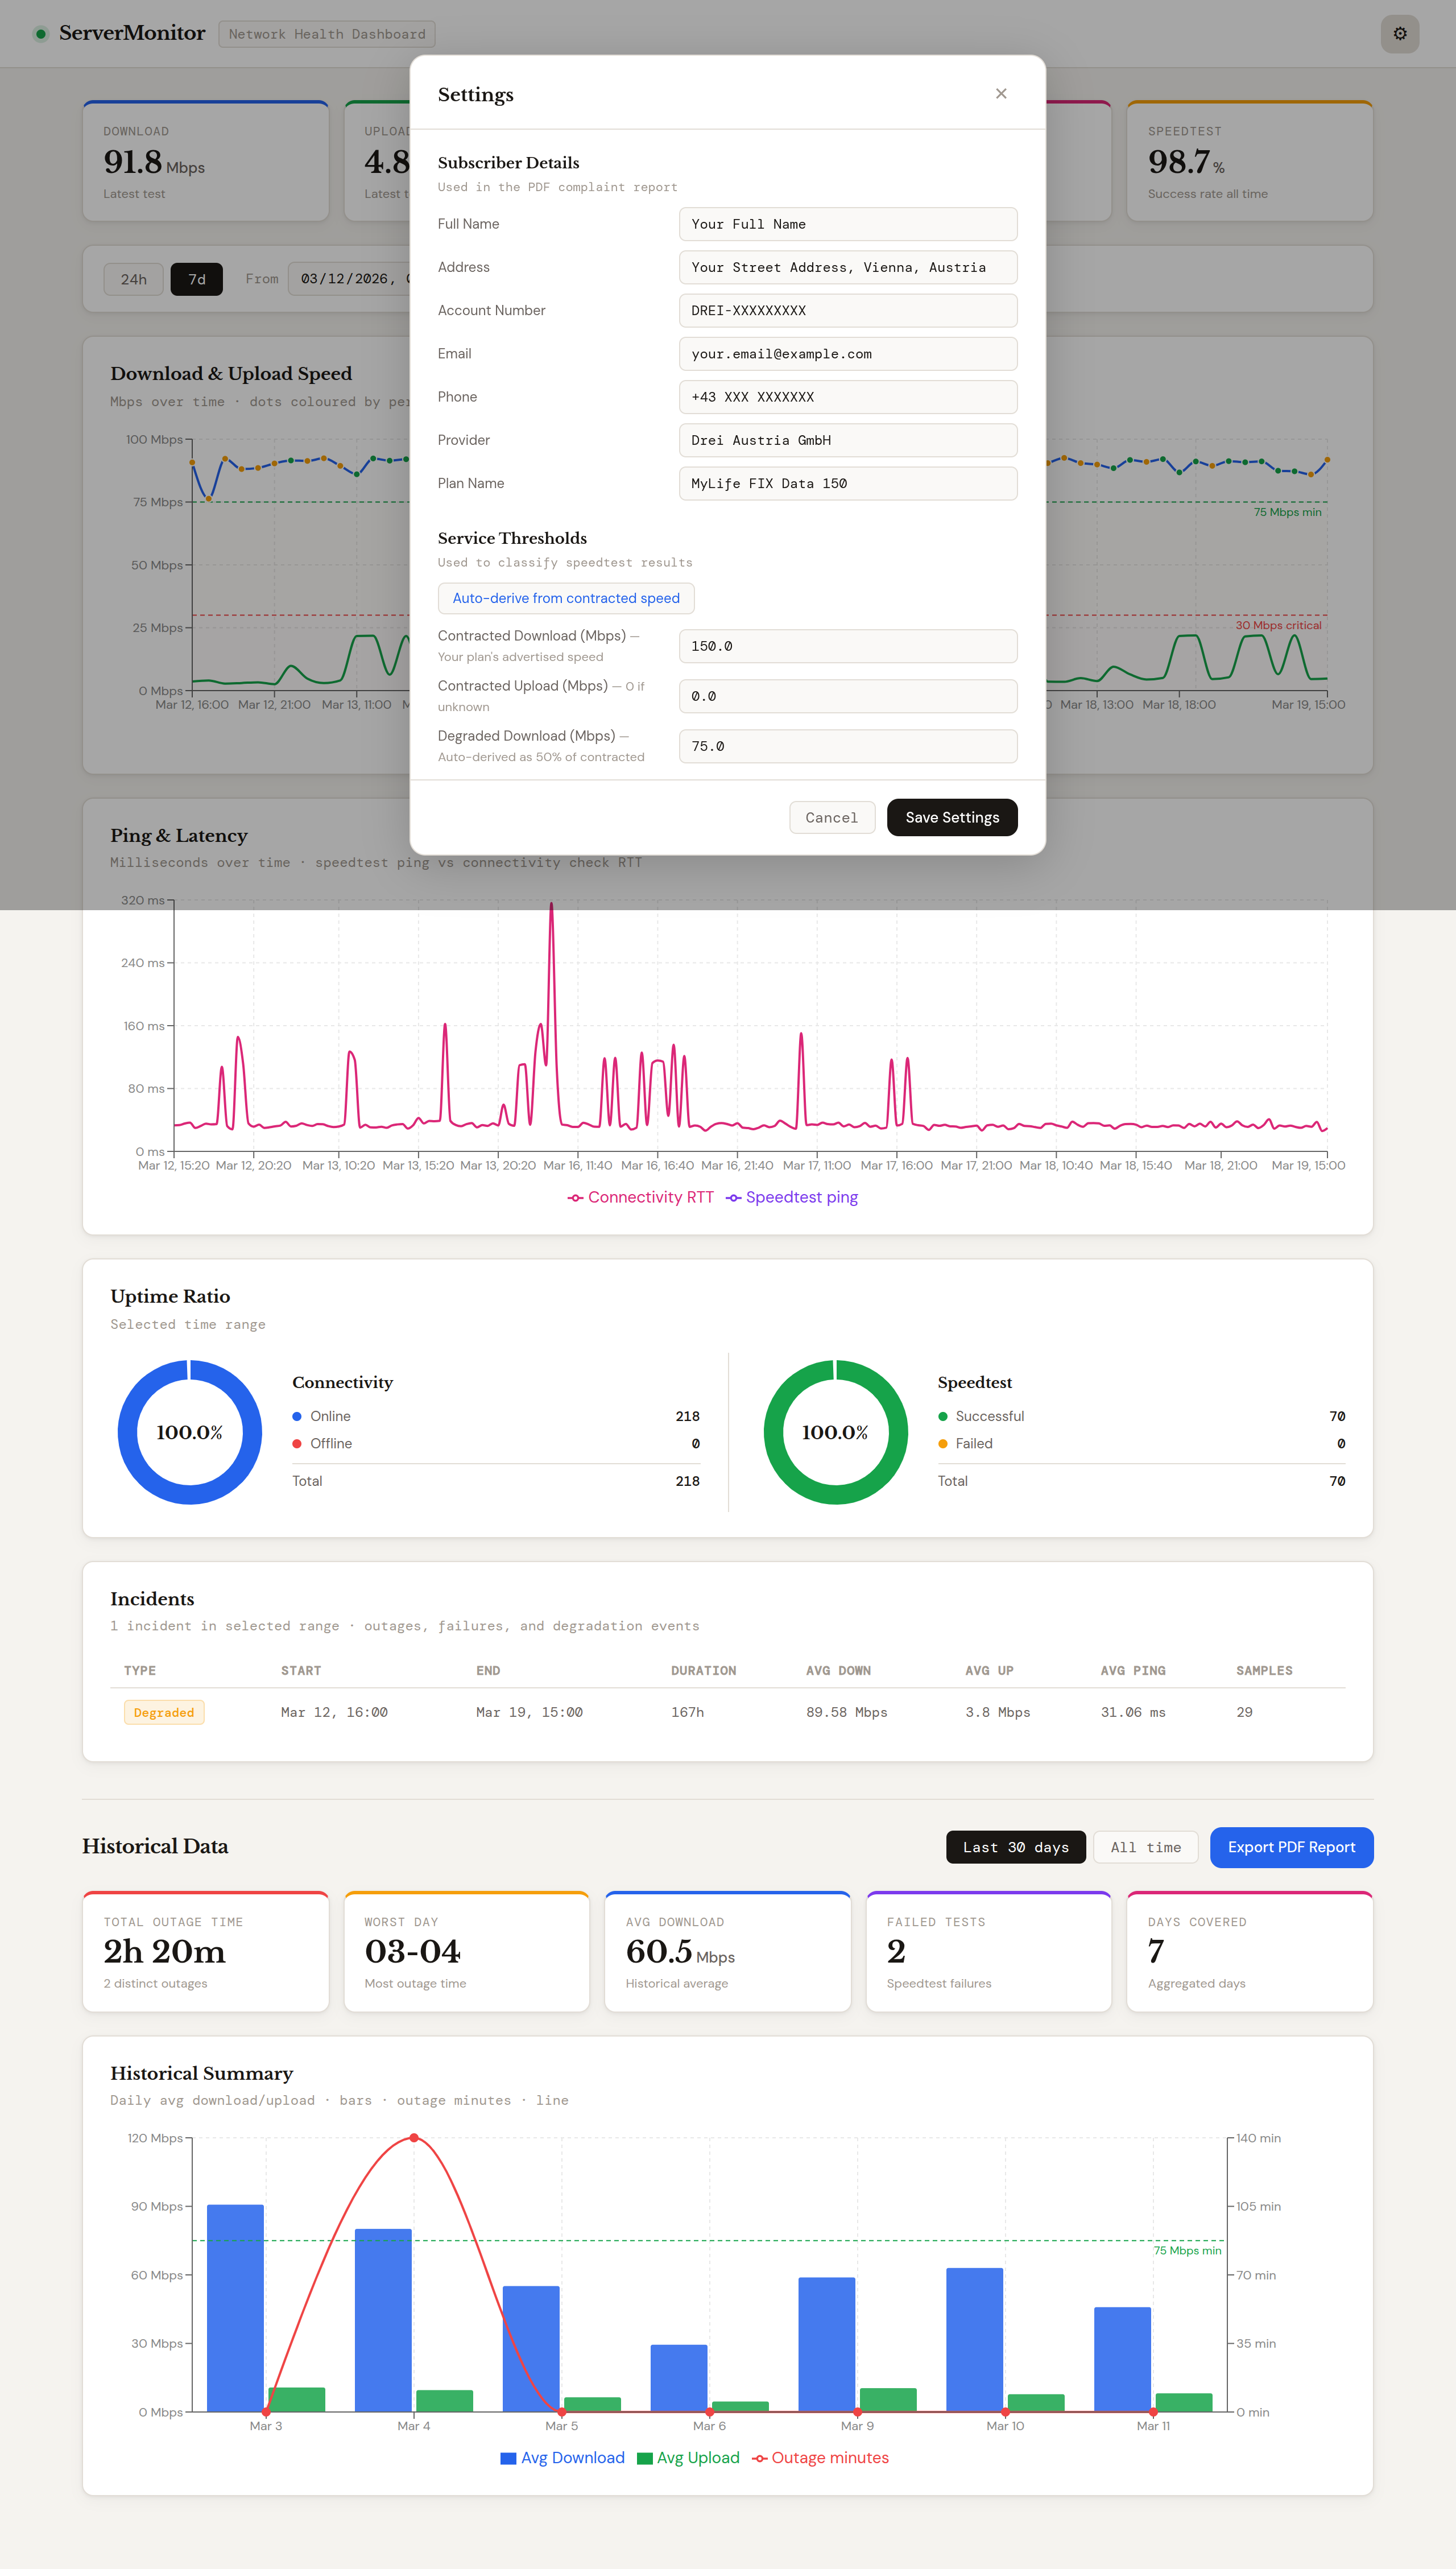Hide the Outage minutes line via legend
This screenshot has height=2569, width=1456.
pyautogui.click(x=821, y=2457)
